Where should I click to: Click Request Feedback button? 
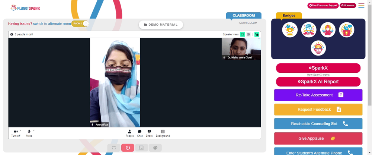(x=318, y=109)
